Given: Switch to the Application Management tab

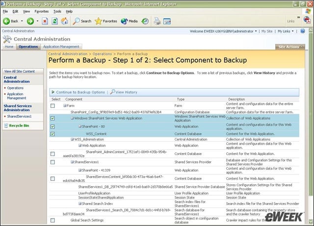Looking at the screenshot, I should coord(61,47).
